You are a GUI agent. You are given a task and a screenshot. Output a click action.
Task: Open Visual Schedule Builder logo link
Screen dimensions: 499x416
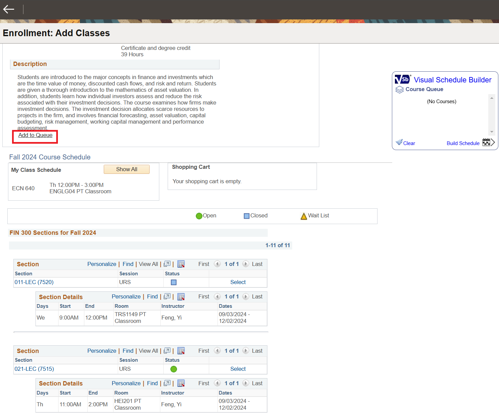pos(403,79)
